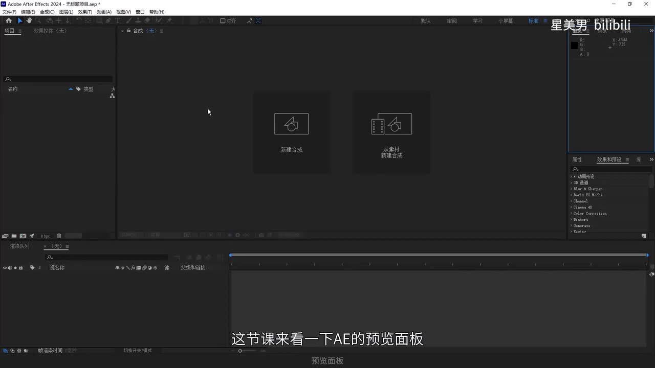
Task: Select the Pen tool in toolbar
Action: [108, 21]
